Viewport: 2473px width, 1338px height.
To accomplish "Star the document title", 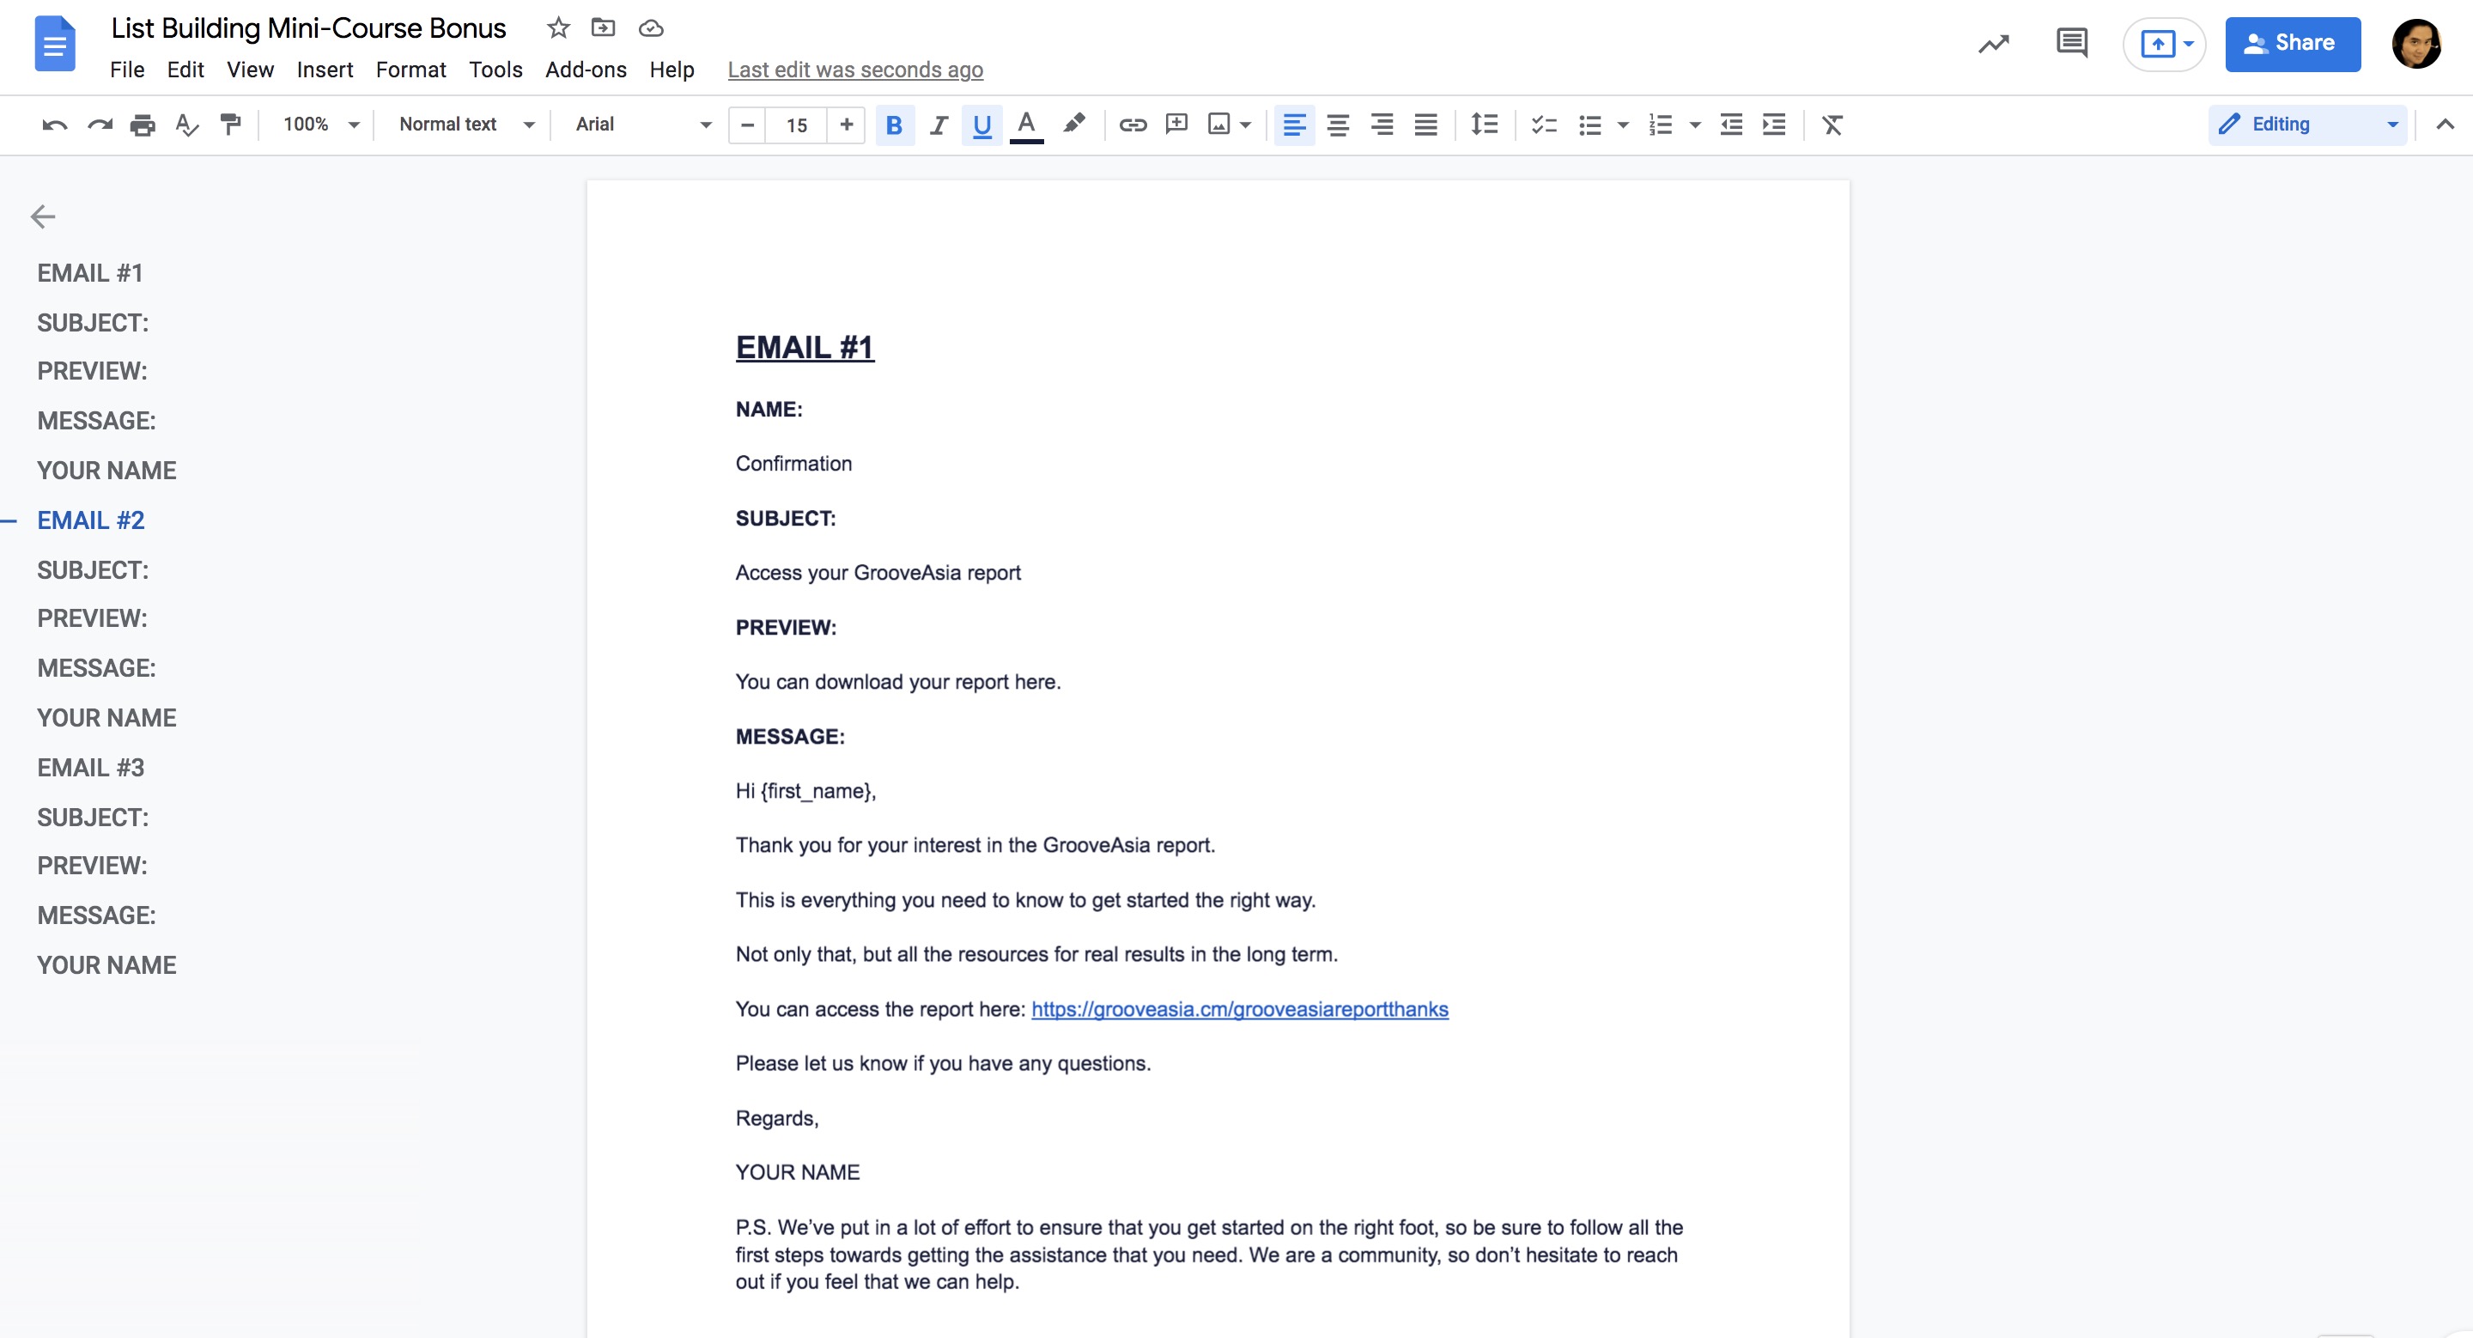I will point(558,27).
